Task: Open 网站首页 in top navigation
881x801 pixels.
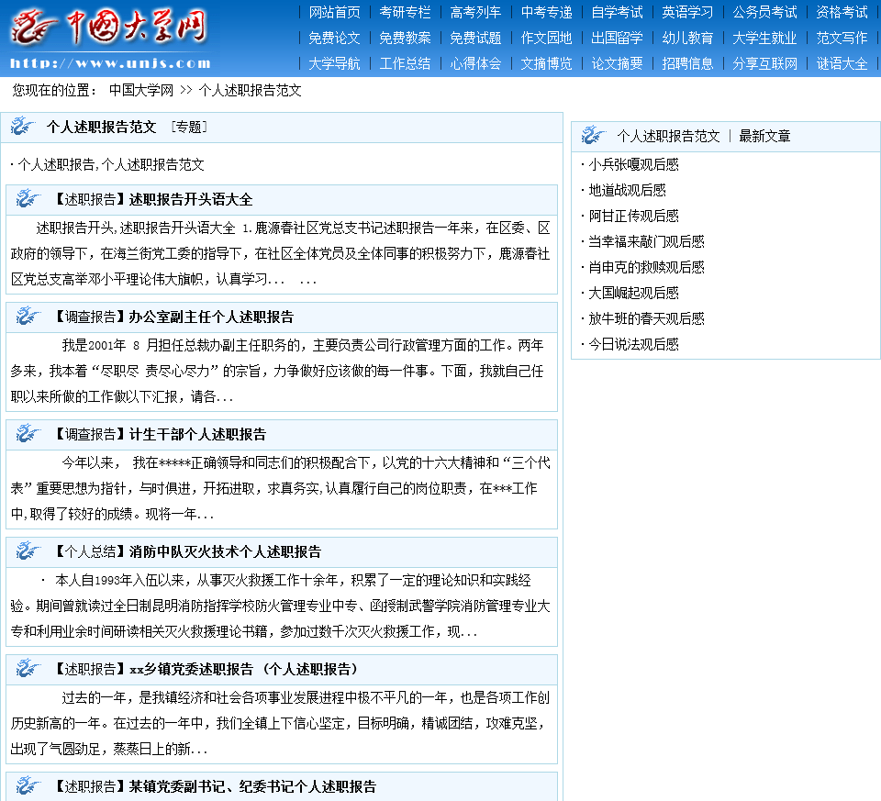Action: point(334,12)
